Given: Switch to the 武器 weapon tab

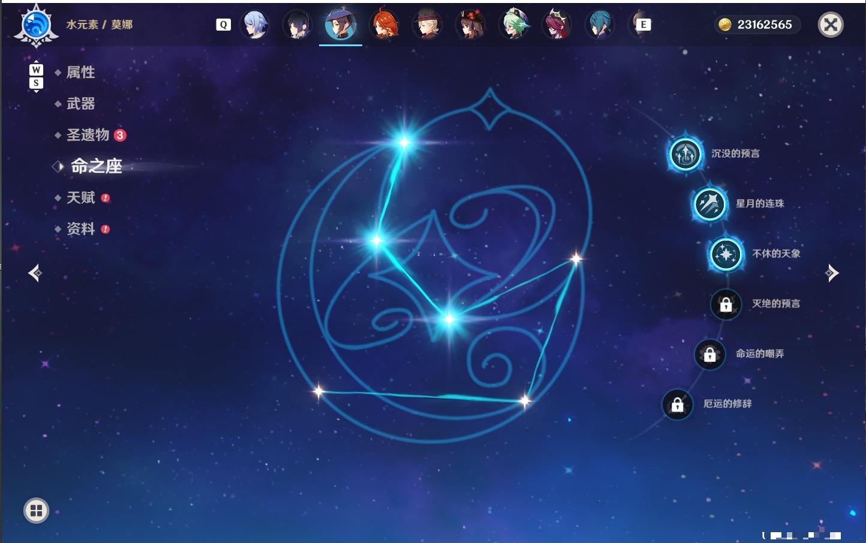Looking at the screenshot, I should [x=80, y=104].
